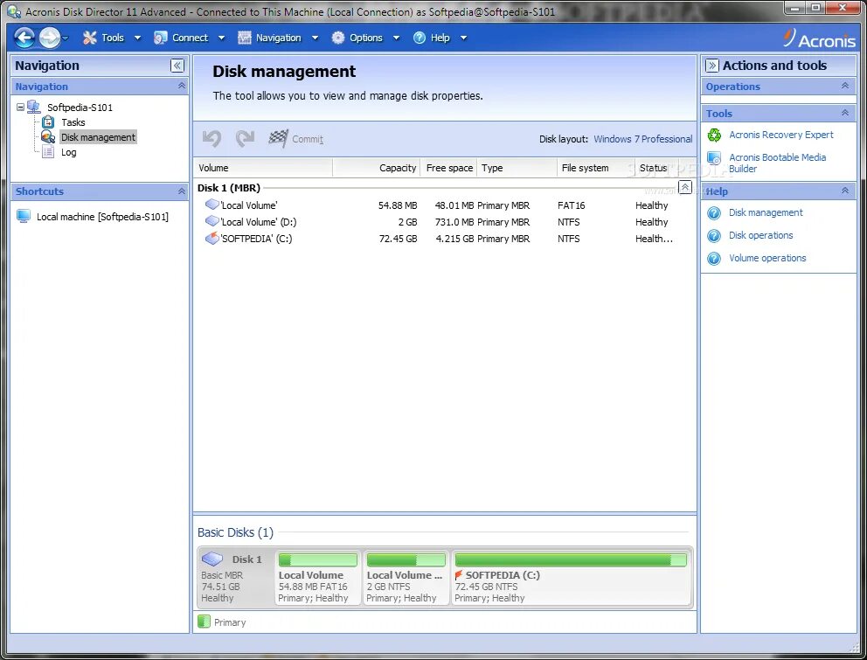Click the Navigation toolbar icon
This screenshot has width=867, height=660.
pos(245,38)
